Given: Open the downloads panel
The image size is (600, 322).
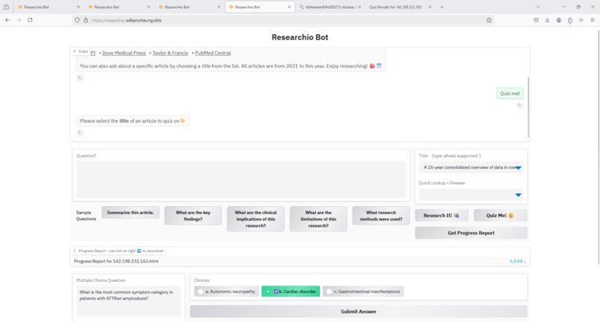Looking at the screenshot, I should tap(547, 20).
